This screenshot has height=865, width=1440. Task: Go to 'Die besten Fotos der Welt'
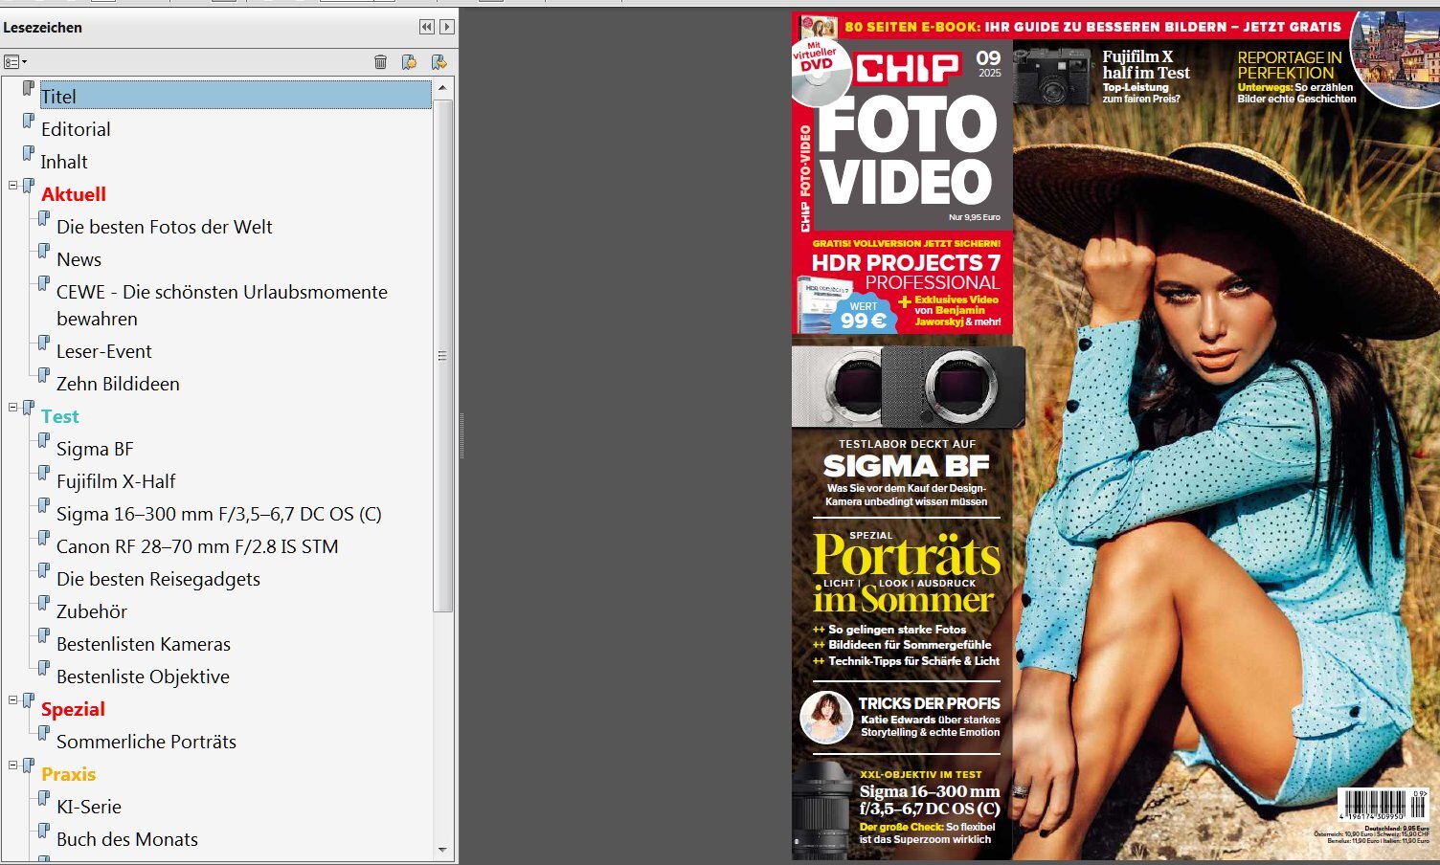point(165,227)
